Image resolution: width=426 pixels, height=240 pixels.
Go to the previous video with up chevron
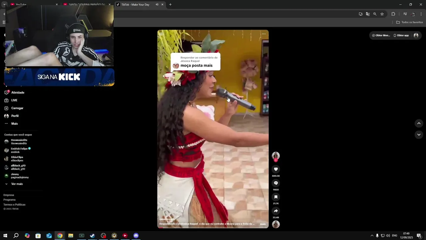coord(419,123)
